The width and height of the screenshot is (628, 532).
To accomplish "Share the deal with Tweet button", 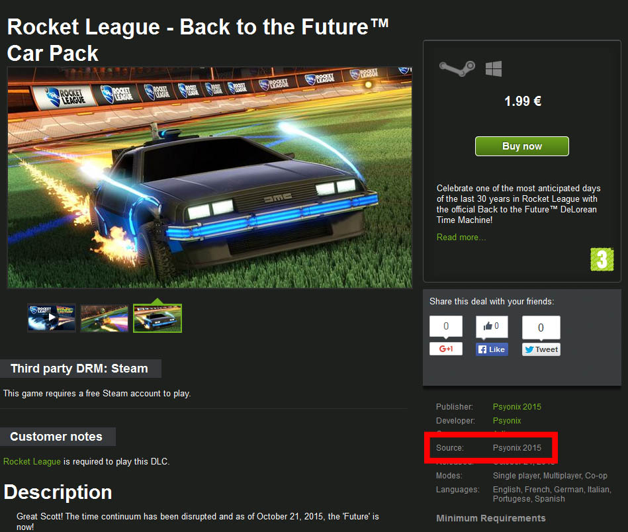I will (541, 349).
